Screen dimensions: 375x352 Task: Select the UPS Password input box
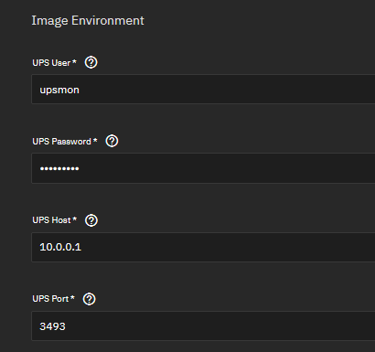coord(203,168)
